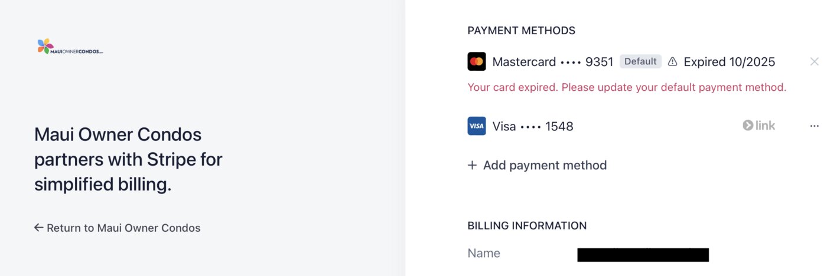Click the Payment Methods section heading

tap(521, 31)
